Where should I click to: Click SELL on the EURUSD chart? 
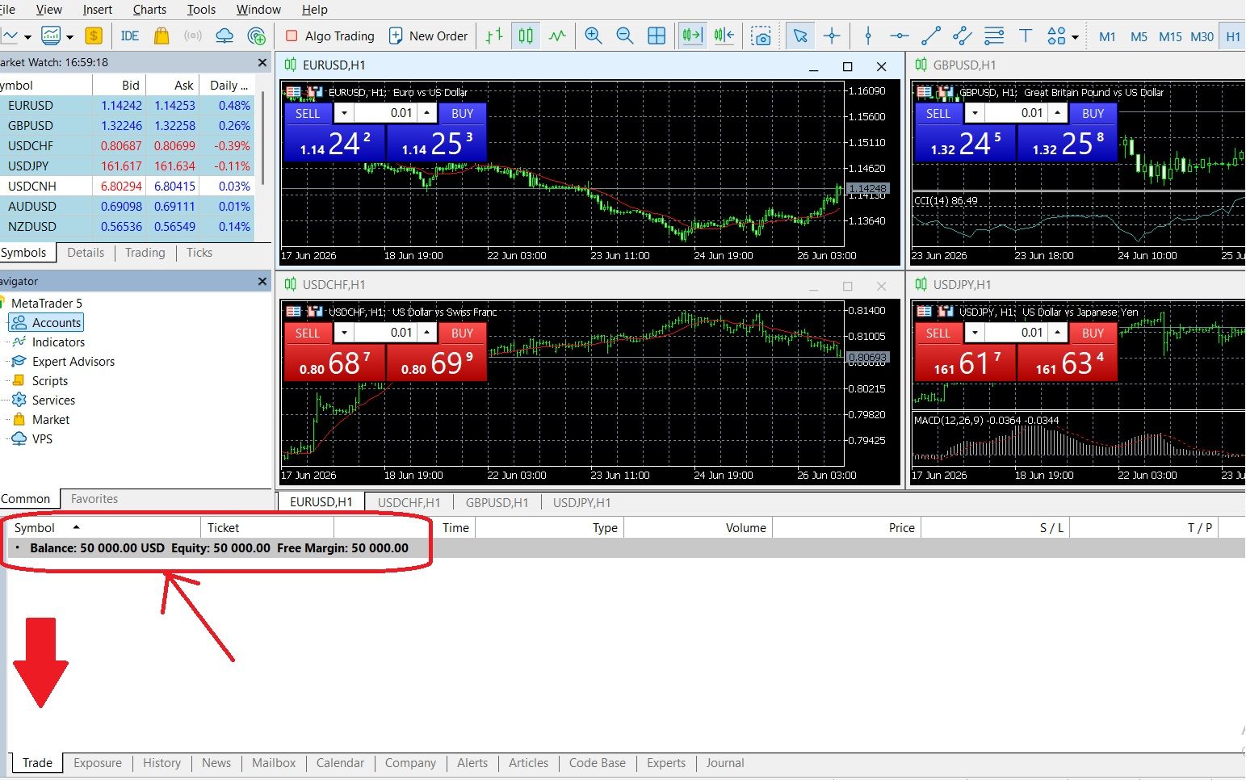(308, 114)
